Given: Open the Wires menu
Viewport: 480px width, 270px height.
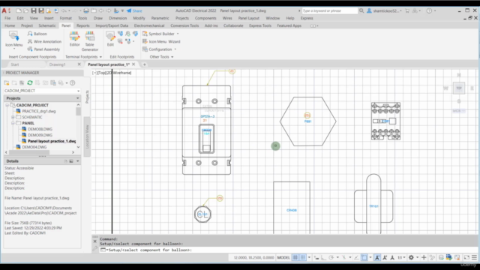Looking at the screenshot, I should click(x=227, y=18).
